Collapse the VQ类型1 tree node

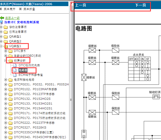tap(1, 46)
